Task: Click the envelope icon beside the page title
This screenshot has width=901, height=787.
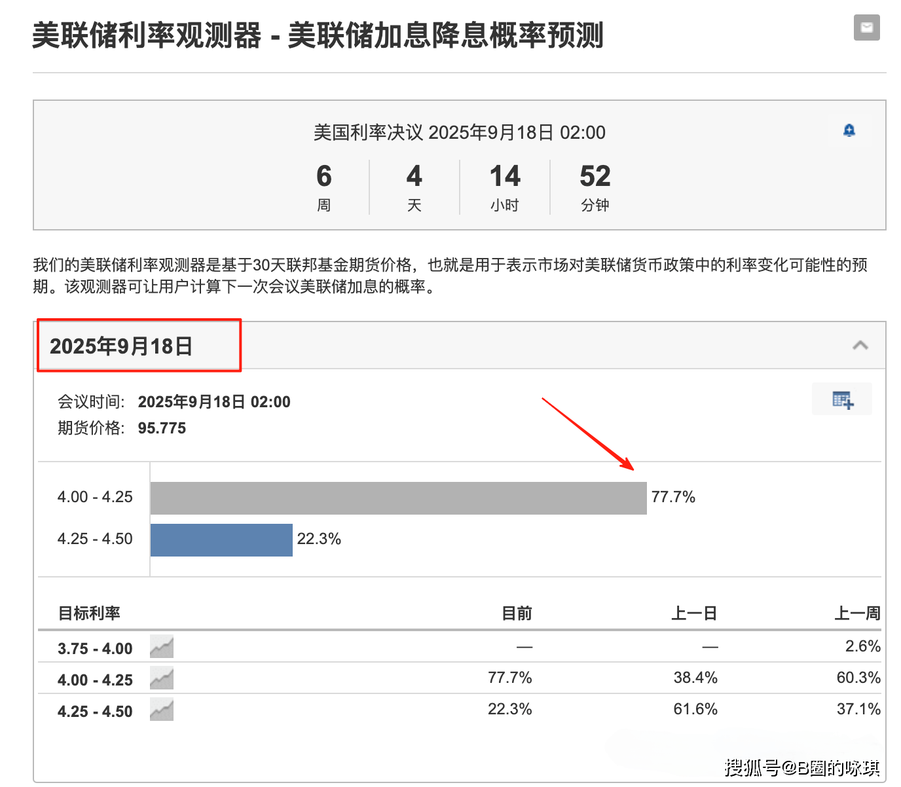Action: [866, 27]
